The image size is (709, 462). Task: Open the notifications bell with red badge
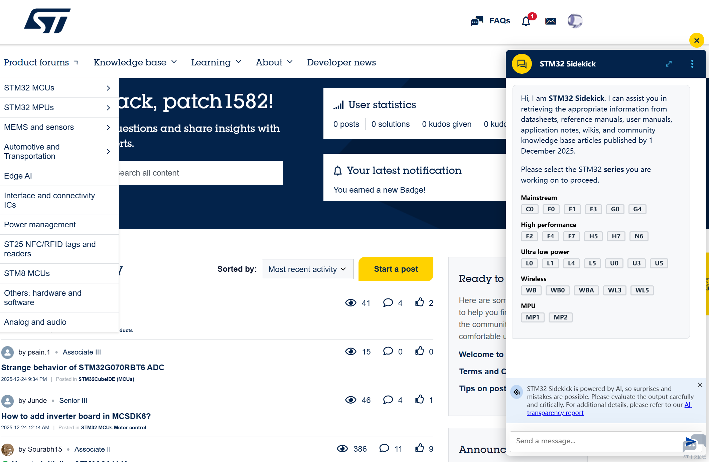click(526, 21)
